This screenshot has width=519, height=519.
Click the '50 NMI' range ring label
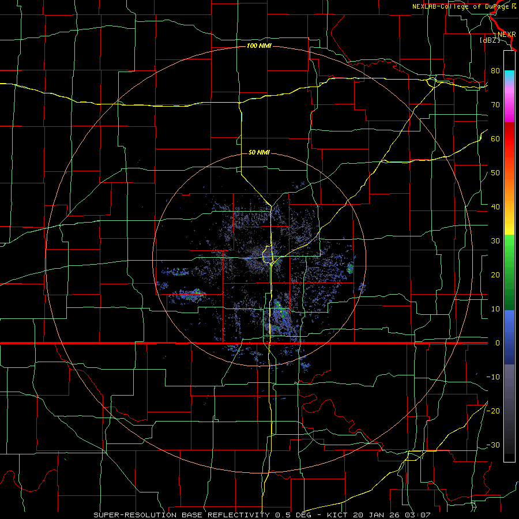(259, 152)
